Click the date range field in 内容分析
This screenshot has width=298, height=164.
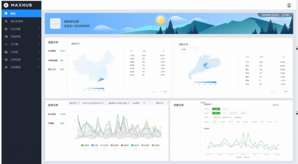tap(222, 117)
